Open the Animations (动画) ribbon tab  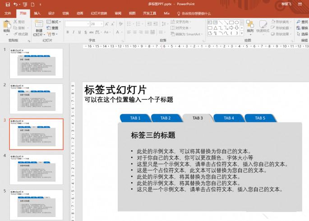tap(79, 14)
